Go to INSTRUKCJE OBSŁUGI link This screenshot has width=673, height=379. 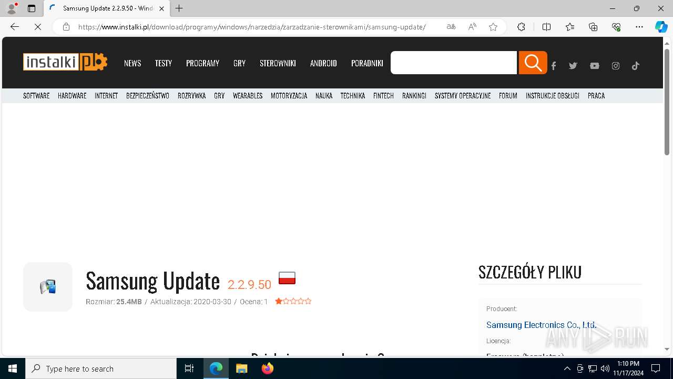click(x=553, y=96)
